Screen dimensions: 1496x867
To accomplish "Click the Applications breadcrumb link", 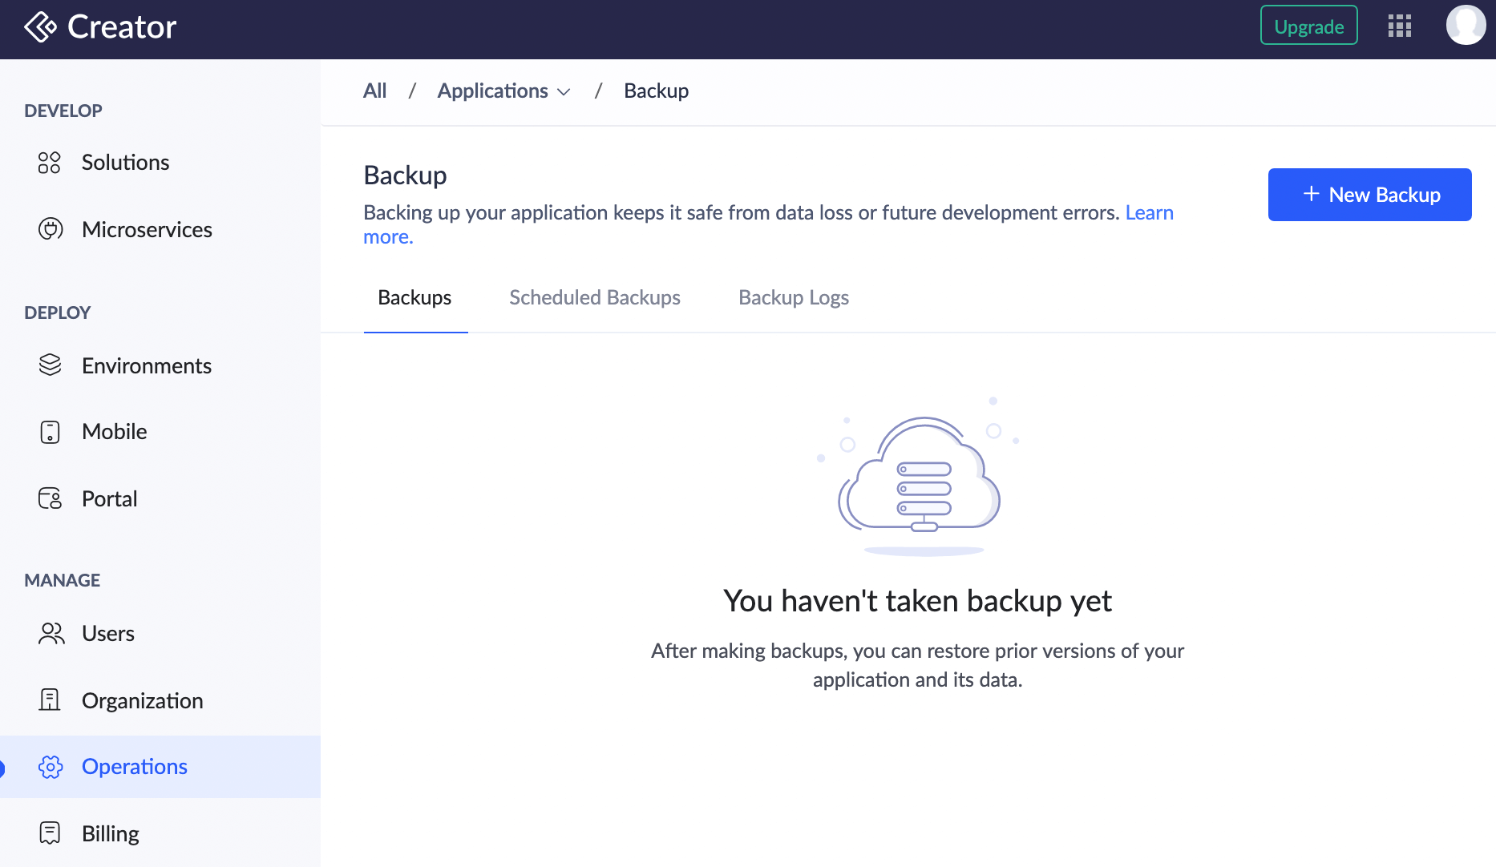I will click(492, 91).
